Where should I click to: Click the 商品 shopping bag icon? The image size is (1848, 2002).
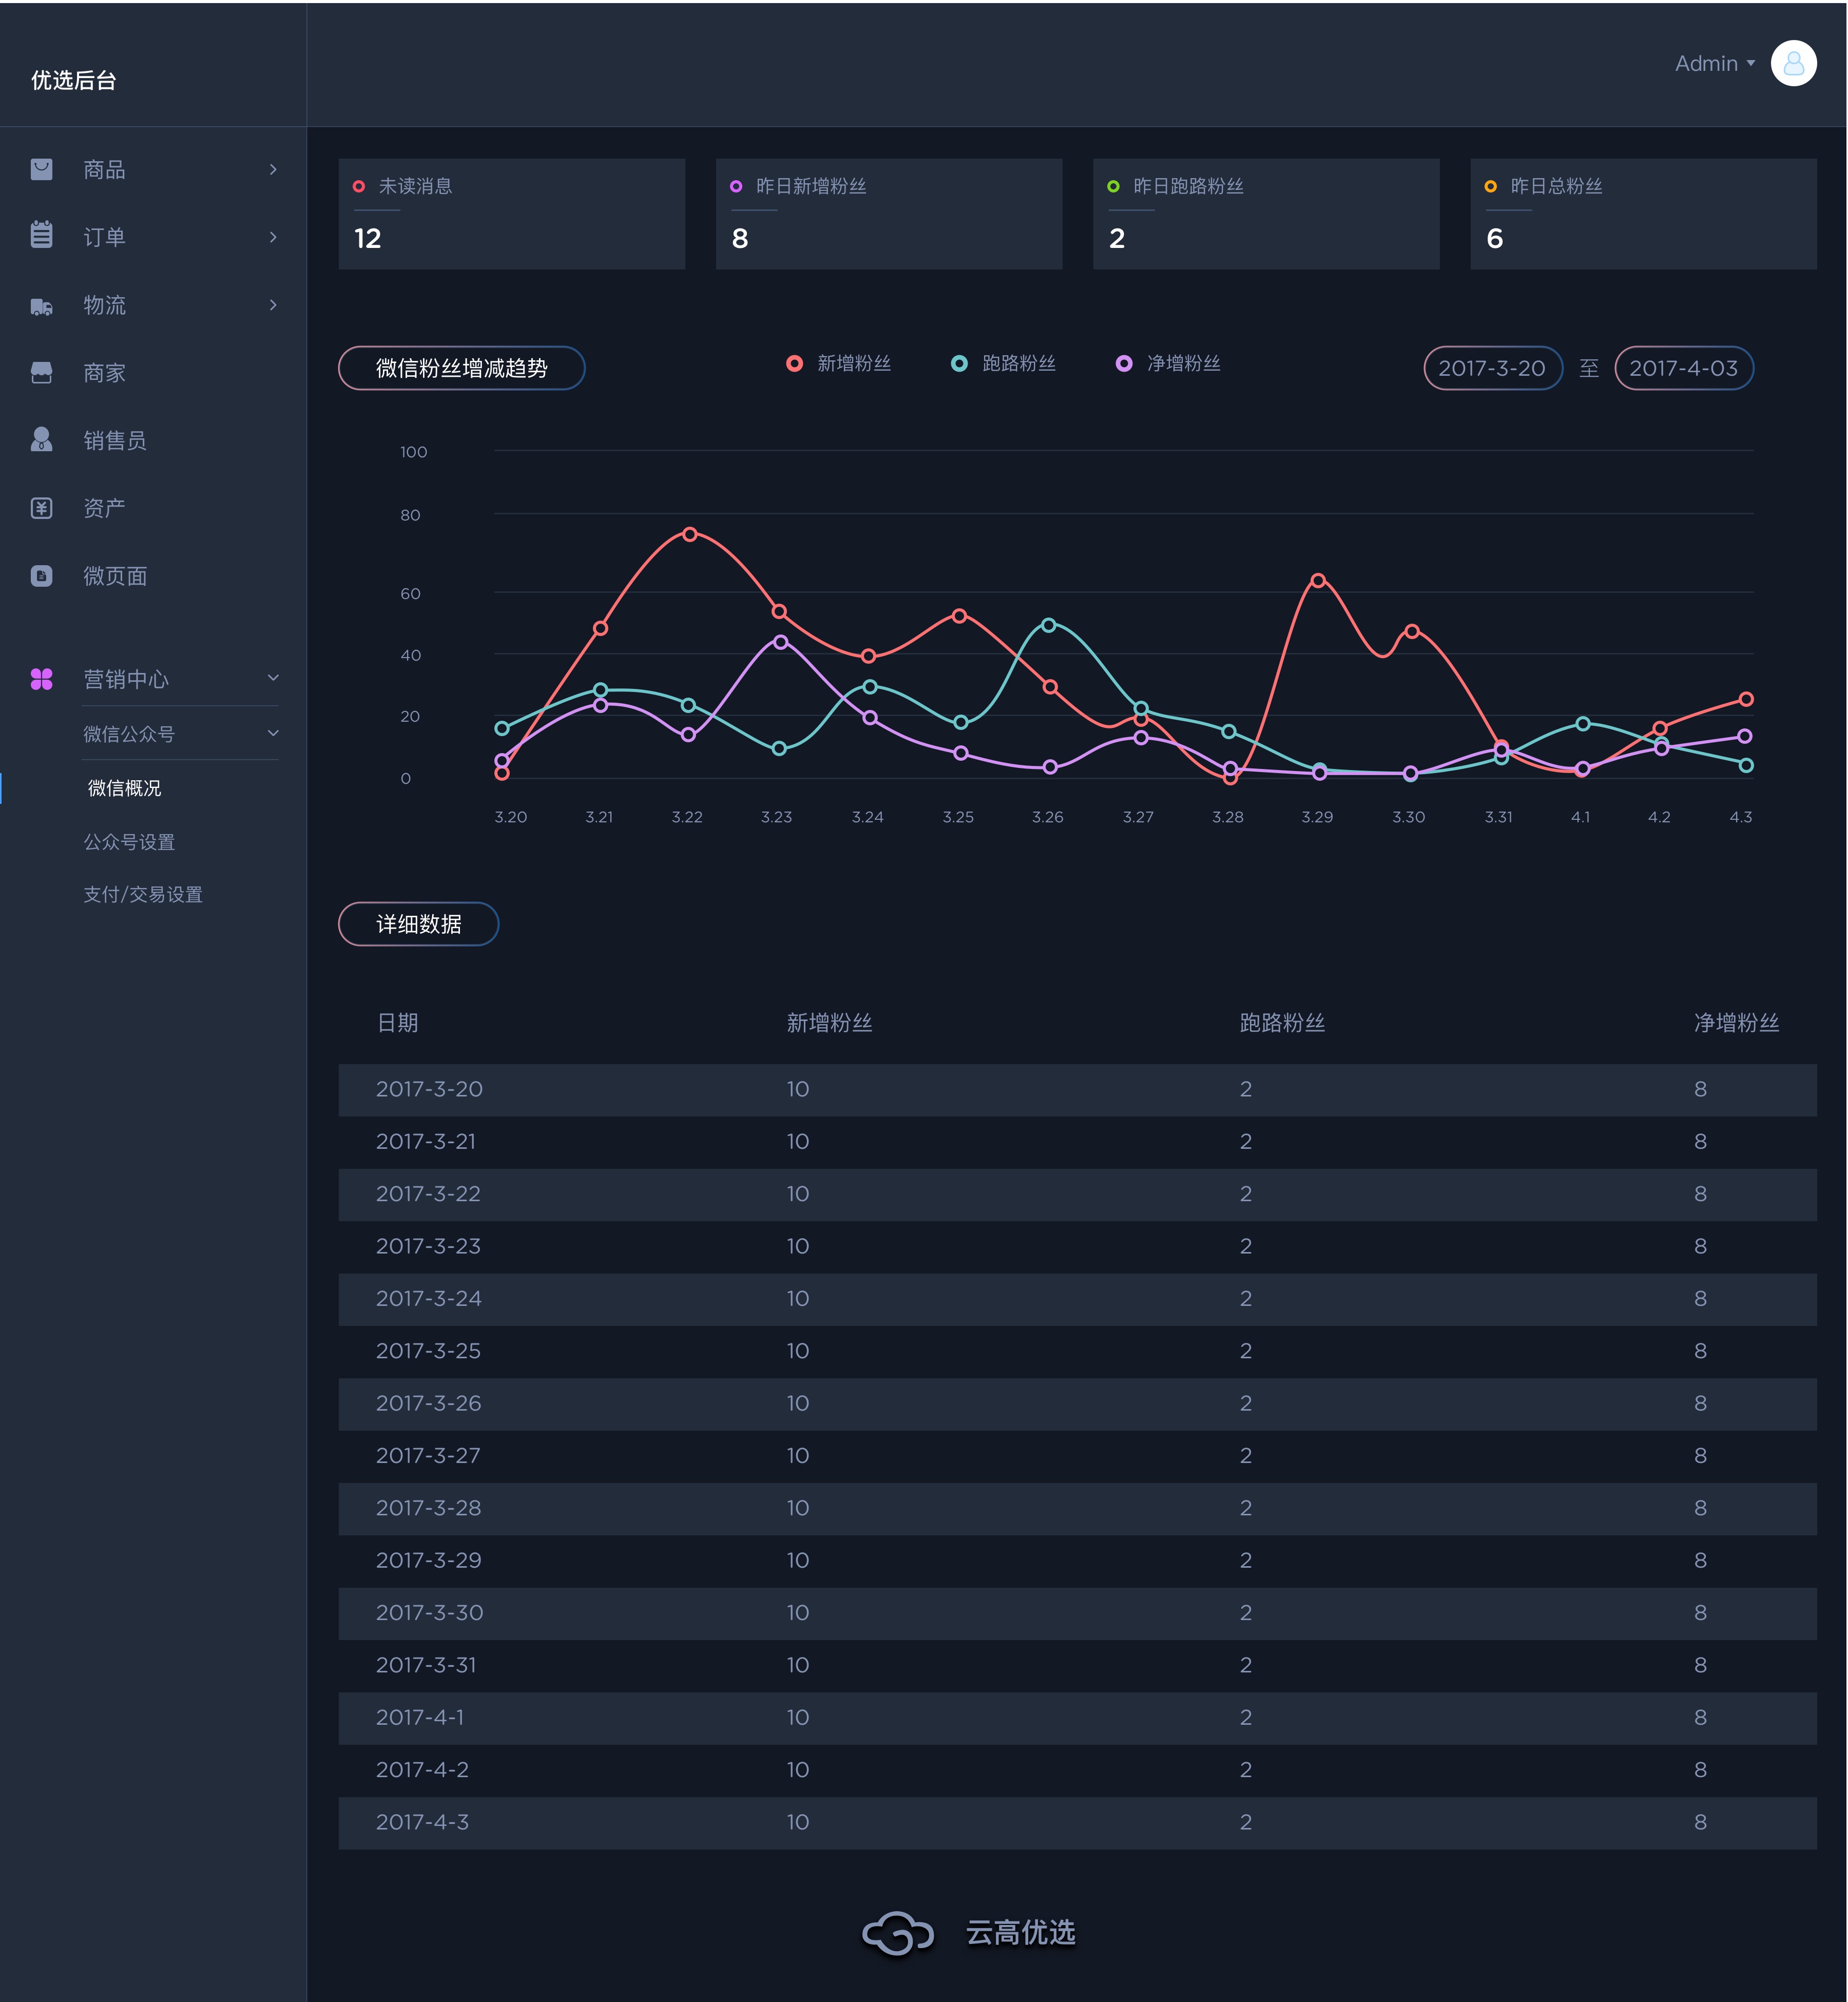click(41, 169)
